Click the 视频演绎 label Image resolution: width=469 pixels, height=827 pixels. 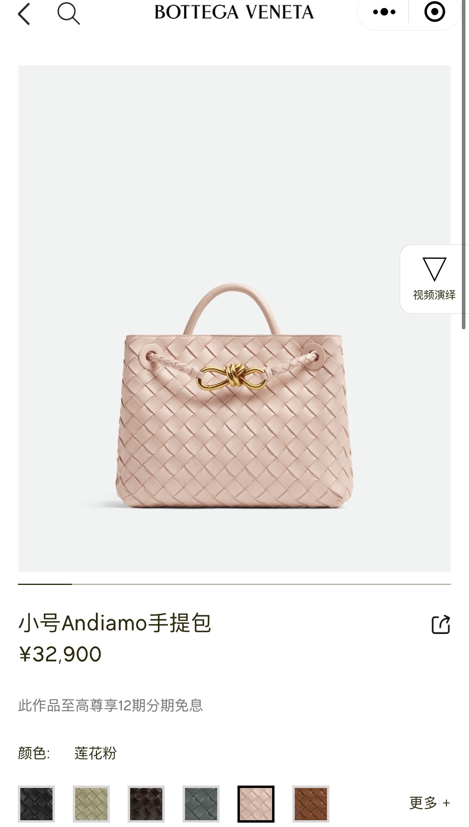[x=434, y=295]
